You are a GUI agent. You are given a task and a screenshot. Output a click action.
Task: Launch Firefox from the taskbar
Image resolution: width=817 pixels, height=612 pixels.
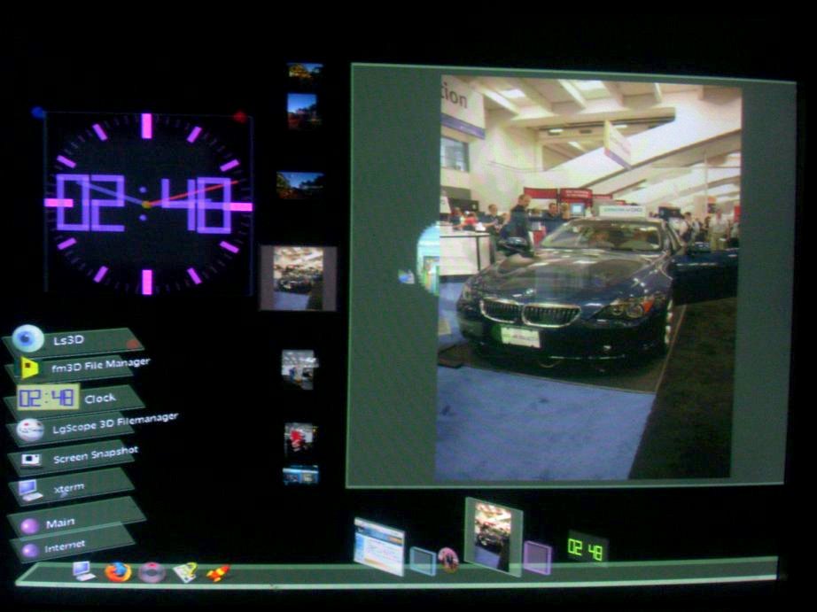pos(117,571)
